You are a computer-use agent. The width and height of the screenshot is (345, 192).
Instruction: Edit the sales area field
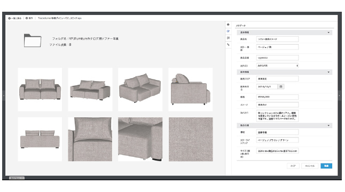point(277,78)
